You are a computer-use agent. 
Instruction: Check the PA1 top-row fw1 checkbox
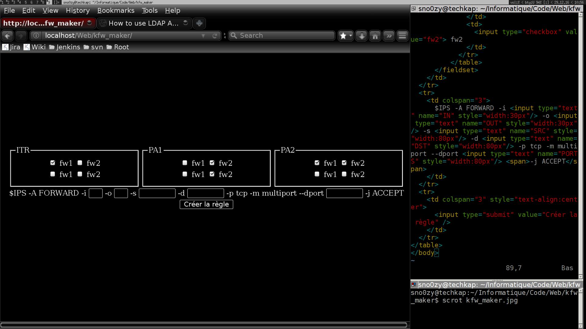click(x=185, y=163)
